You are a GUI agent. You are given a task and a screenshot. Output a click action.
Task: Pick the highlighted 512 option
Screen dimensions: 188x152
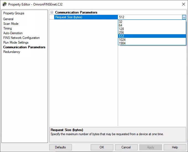[x=152, y=36]
